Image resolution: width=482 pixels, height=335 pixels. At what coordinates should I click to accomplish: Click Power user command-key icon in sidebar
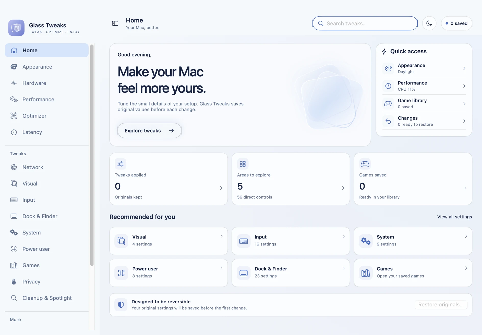(x=14, y=249)
